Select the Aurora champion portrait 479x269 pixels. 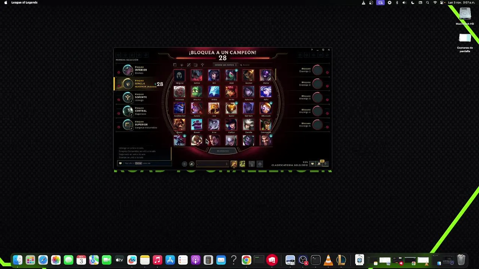click(196, 108)
